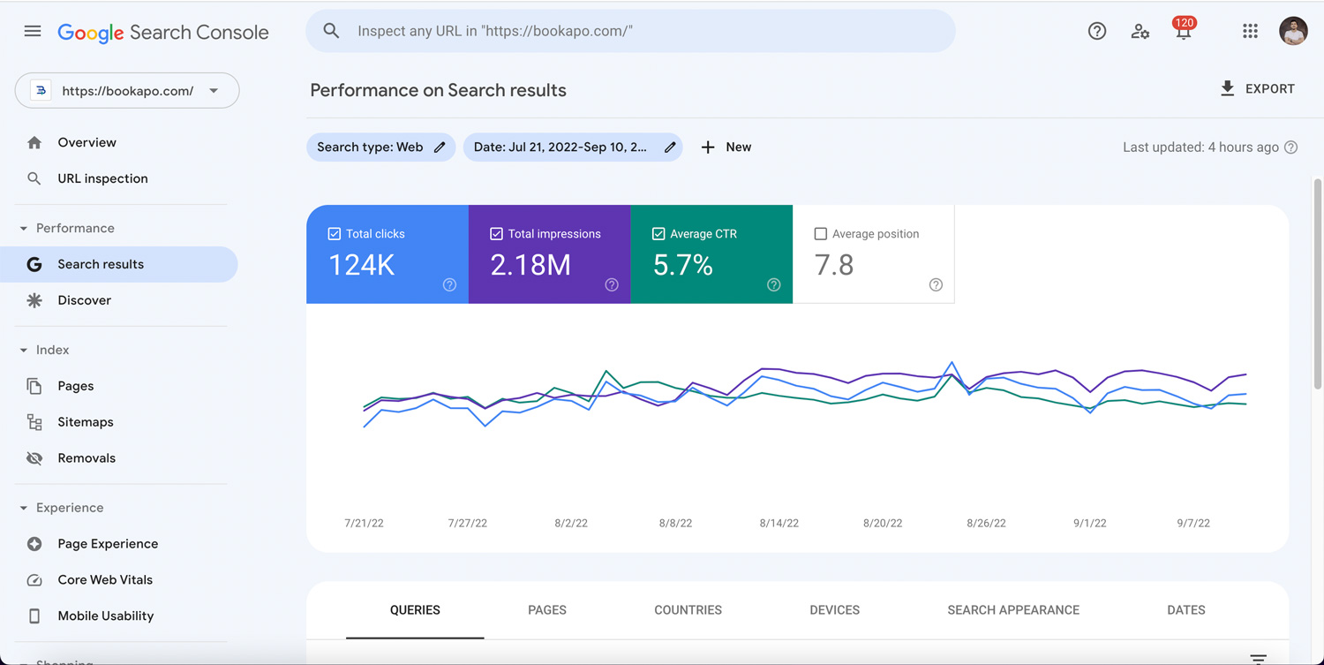1324x665 pixels.
Task: Click the plus icon for New filter
Action: point(708,147)
